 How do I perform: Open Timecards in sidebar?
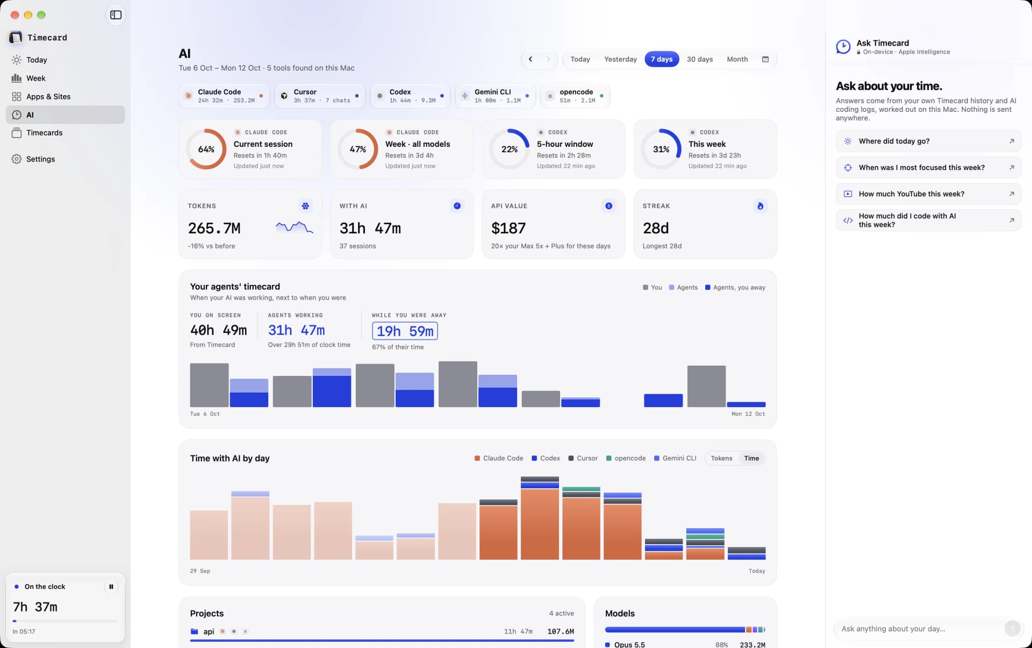click(x=65, y=133)
